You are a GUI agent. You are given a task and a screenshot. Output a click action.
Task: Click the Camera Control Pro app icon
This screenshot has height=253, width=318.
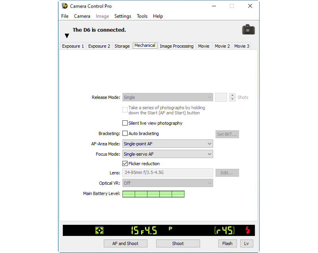click(x=65, y=6)
